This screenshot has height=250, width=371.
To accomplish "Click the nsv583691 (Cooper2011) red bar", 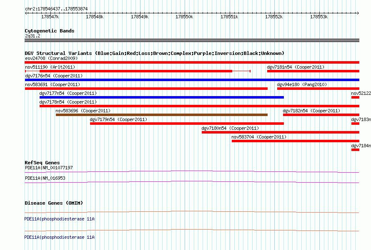I will click(146, 89).
